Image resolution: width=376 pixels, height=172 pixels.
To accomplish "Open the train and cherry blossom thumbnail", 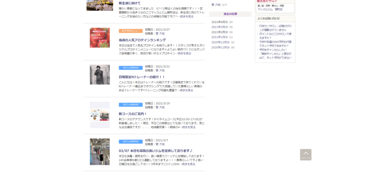I will pyautogui.click(x=100, y=5).
